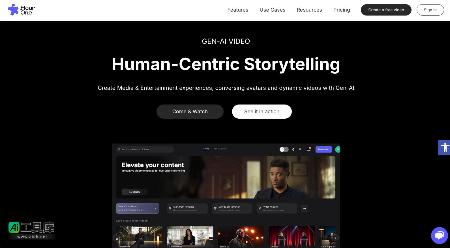Click the more options ellipsis icon
This screenshot has height=248, width=450.
click(x=304, y=208)
